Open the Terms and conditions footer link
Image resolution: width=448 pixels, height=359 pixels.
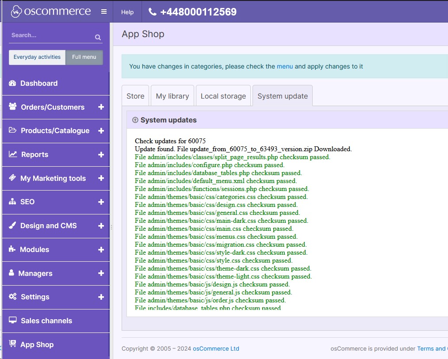click(432, 348)
